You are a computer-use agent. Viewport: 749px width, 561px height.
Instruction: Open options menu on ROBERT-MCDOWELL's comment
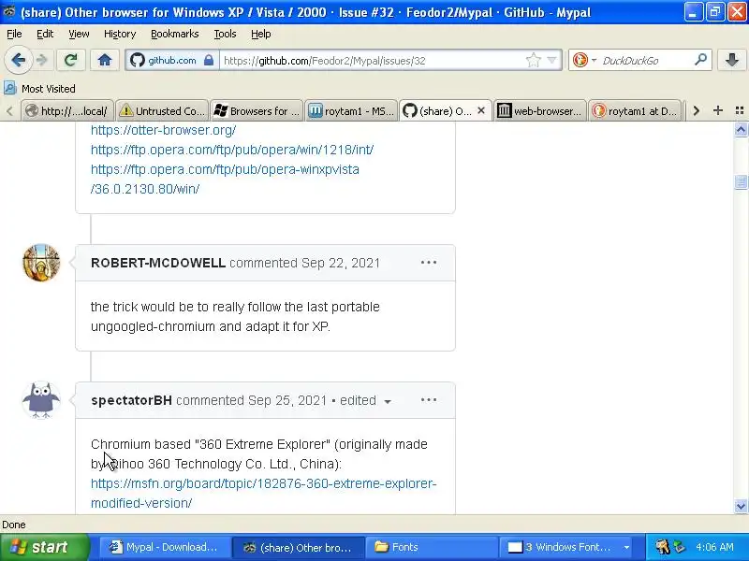pos(429,263)
